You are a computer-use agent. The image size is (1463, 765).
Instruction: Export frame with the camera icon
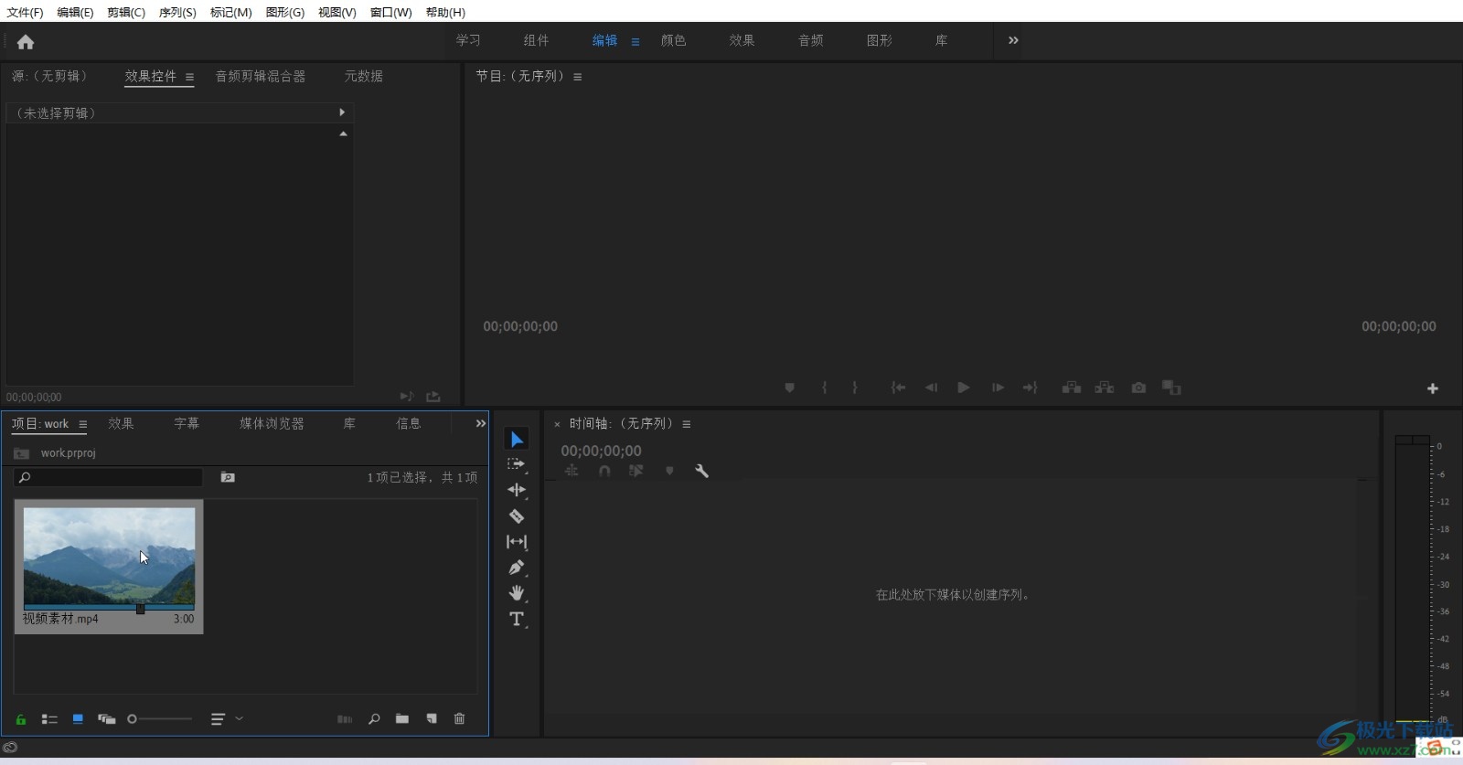(x=1138, y=388)
